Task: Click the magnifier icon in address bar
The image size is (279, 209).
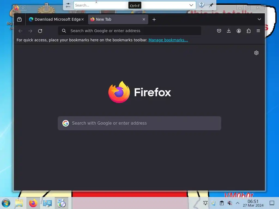Action: pos(64,31)
